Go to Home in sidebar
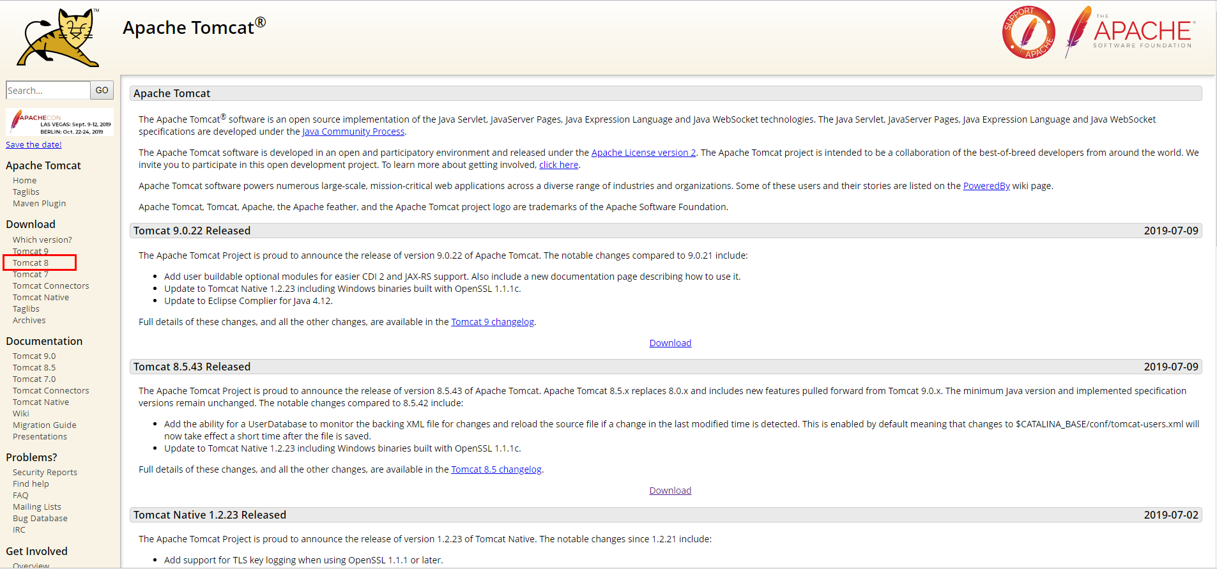This screenshot has height=571, width=1217. pos(24,181)
